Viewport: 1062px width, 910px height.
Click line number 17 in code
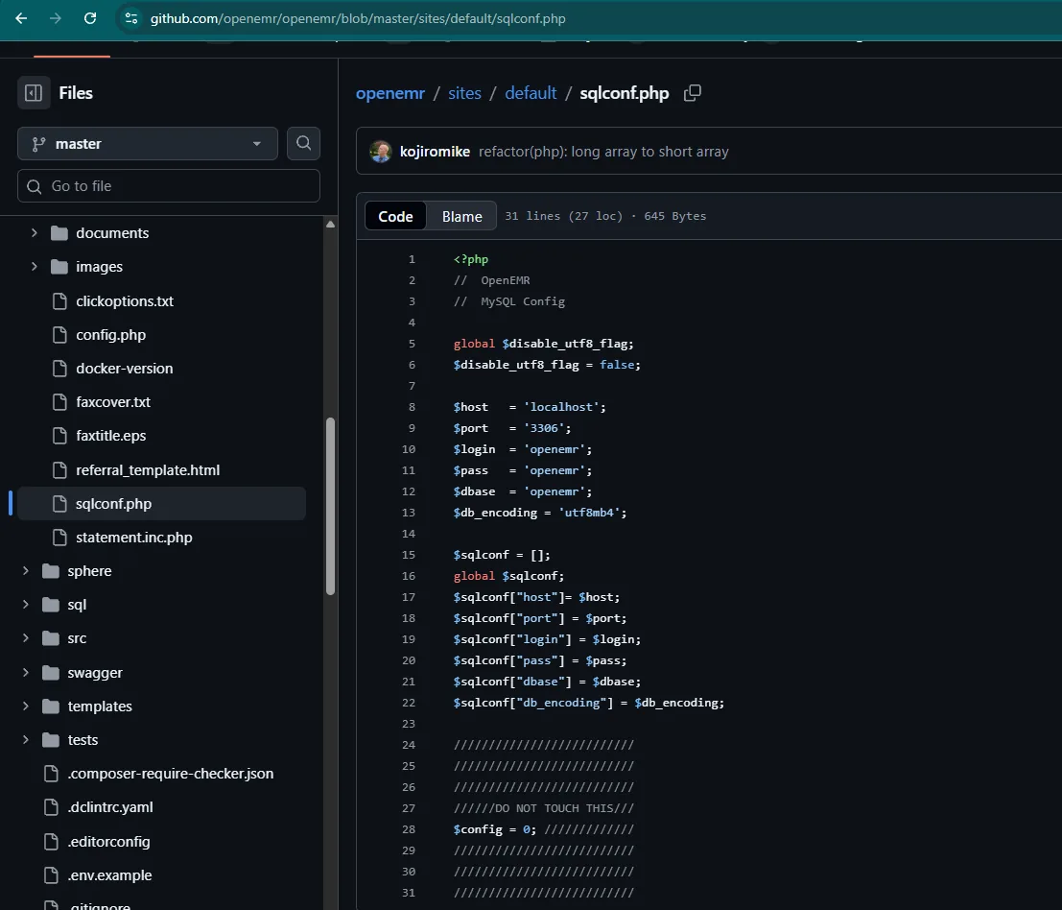tap(409, 597)
